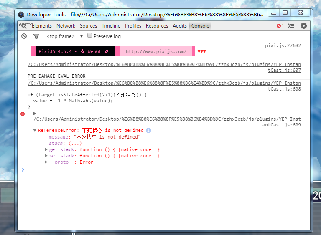Viewport: 321px width, 235px height.
Task: Click the stack: (...) getter value
Action: (x=75, y=143)
